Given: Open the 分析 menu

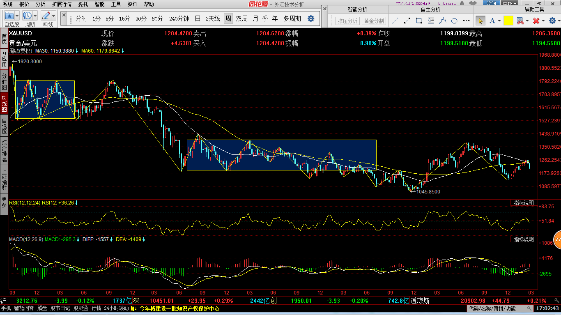Looking at the screenshot, I should pos(41,4).
